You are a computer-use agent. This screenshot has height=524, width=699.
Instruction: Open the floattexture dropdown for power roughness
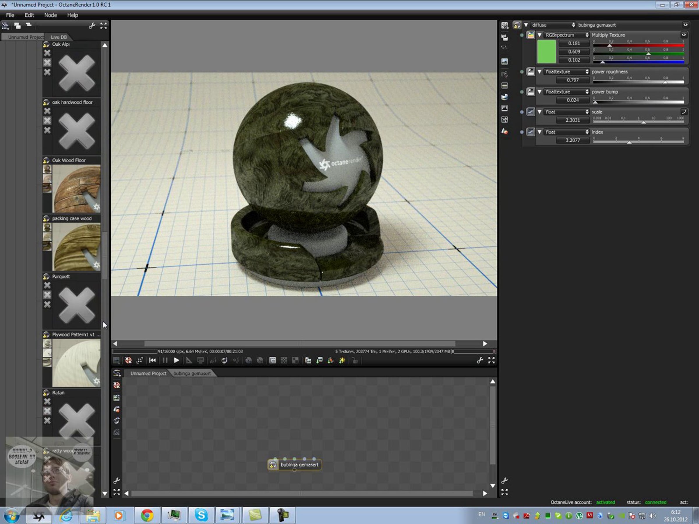click(x=567, y=72)
